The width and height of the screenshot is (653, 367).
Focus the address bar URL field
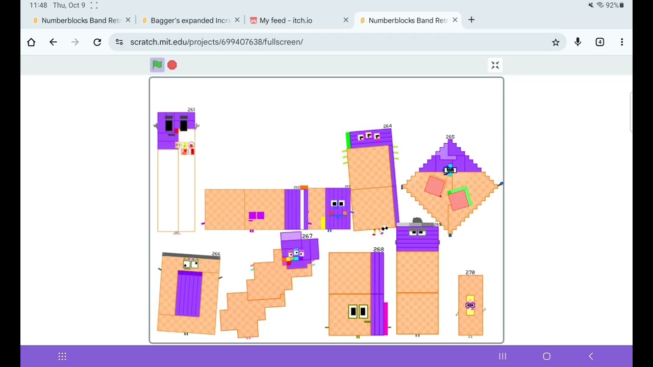tap(337, 42)
